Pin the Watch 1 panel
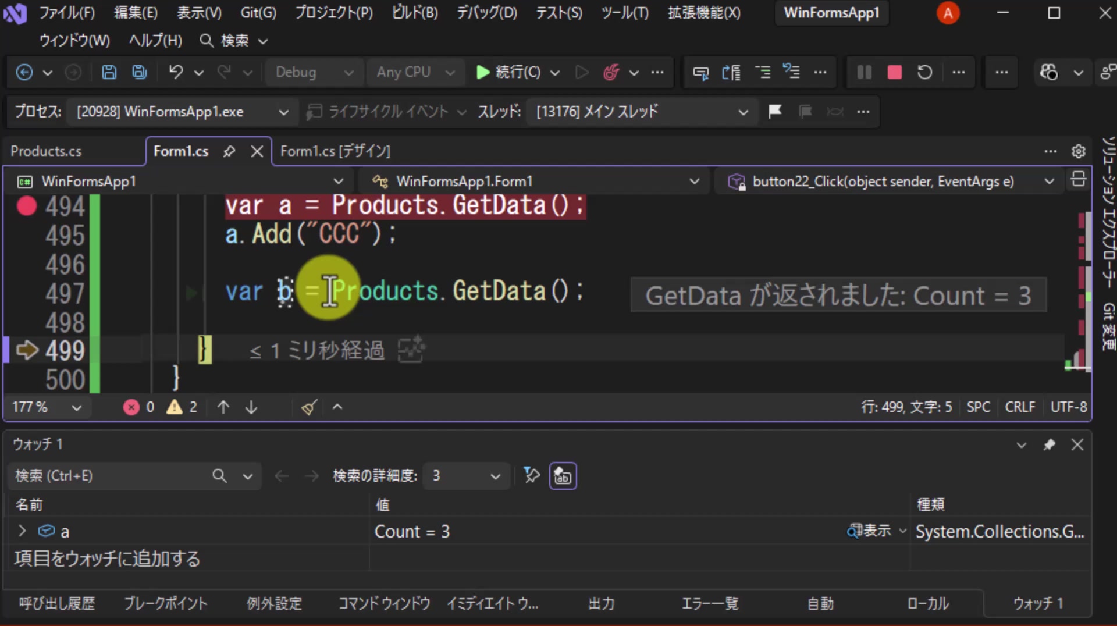1117x626 pixels. click(1049, 445)
